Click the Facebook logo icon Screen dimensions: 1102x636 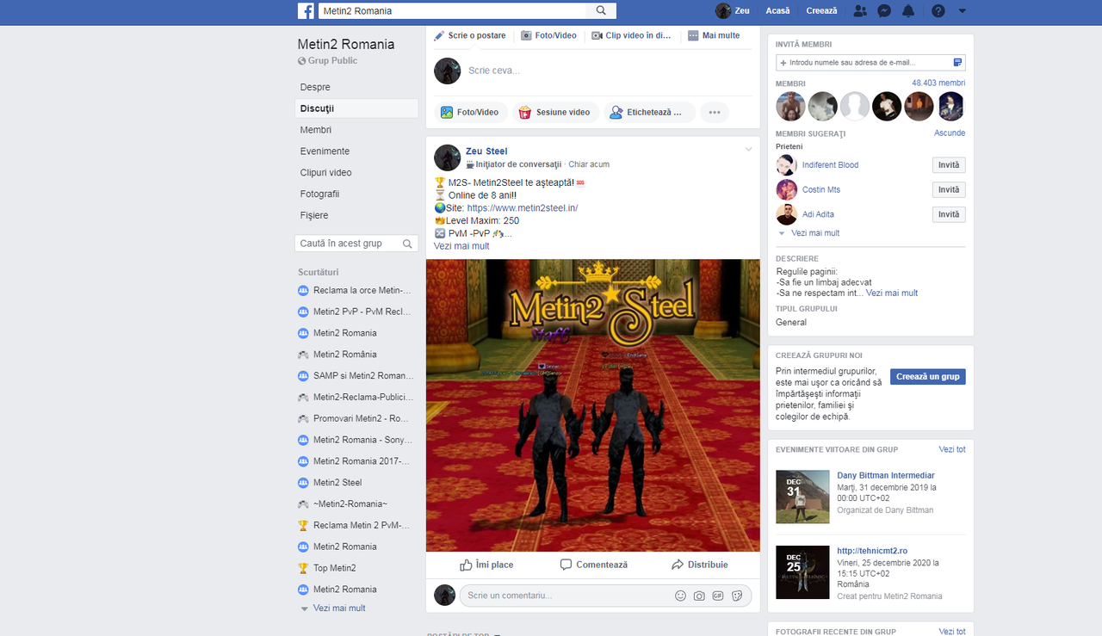[306, 11]
